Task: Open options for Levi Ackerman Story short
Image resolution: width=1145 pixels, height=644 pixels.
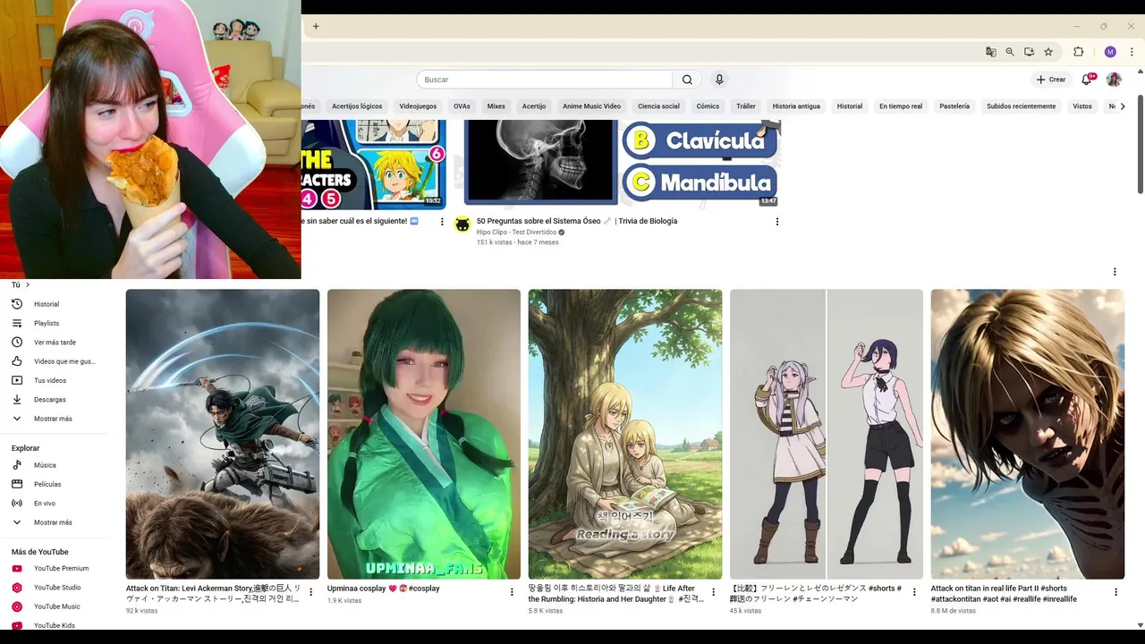Action: [x=311, y=592]
